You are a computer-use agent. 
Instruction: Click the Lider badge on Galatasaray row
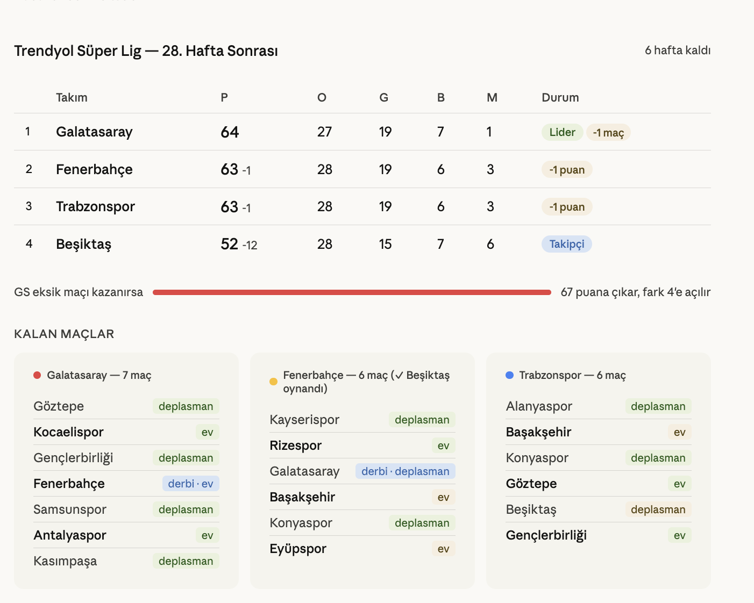tap(562, 132)
